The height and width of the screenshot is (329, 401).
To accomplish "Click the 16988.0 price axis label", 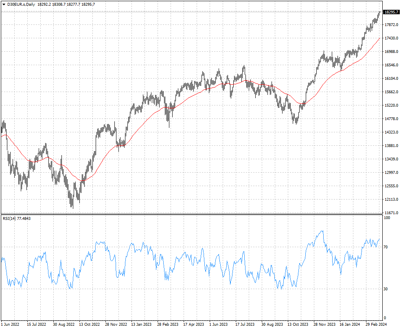I will (x=391, y=52).
